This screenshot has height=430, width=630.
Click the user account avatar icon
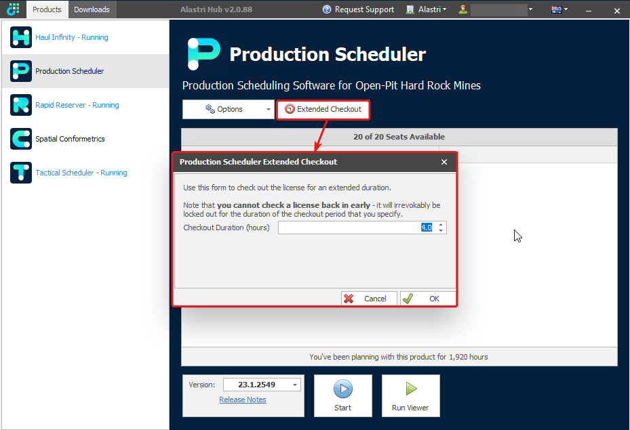463,9
